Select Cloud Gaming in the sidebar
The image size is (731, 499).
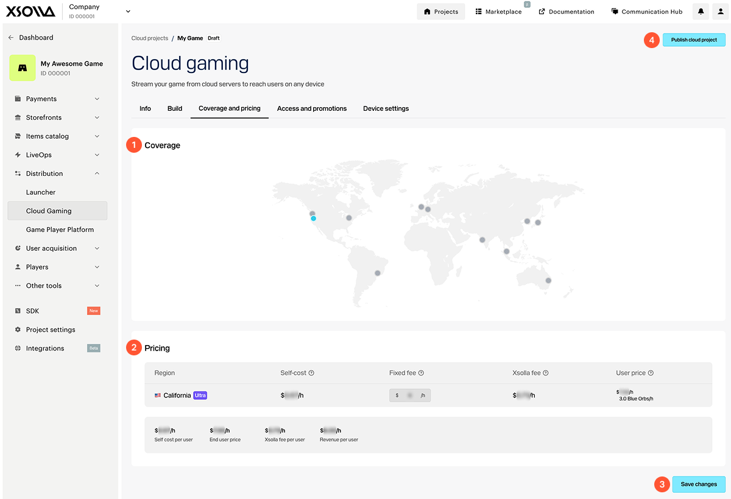pyautogui.click(x=57, y=211)
